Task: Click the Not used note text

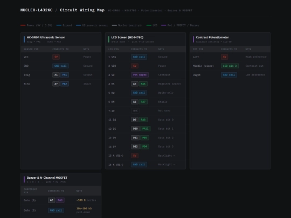Action: pos(164,111)
